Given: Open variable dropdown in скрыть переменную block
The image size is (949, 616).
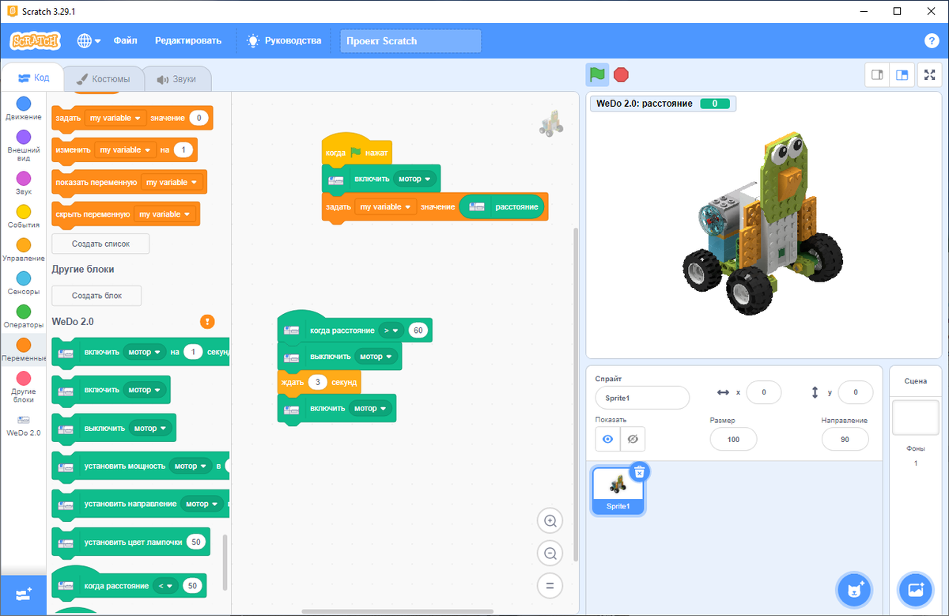Looking at the screenshot, I should coord(164,214).
